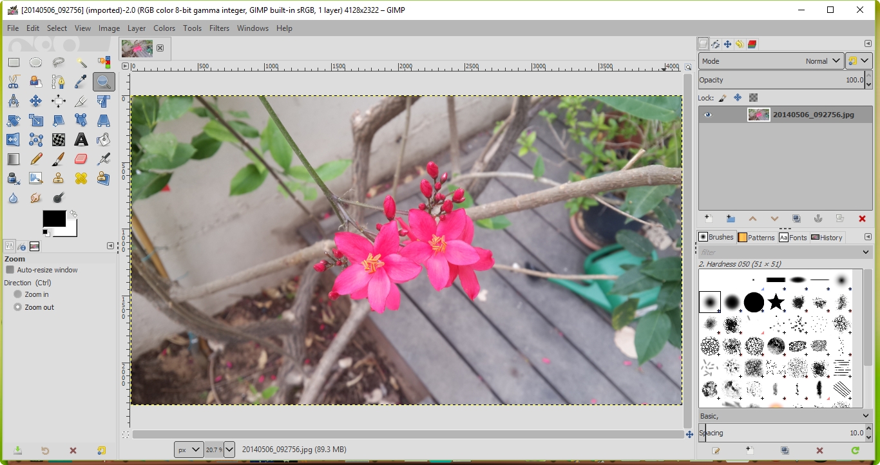Open brushes dock configuration menu arrow
This screenshot has height=465, width=880.
tap(868, 237)
